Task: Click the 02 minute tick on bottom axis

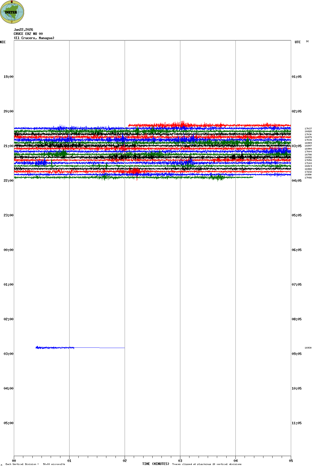Action: point(125,461)
